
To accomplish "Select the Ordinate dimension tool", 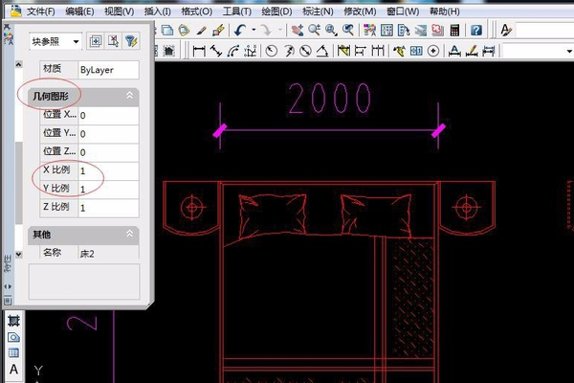I will point(250,51).
